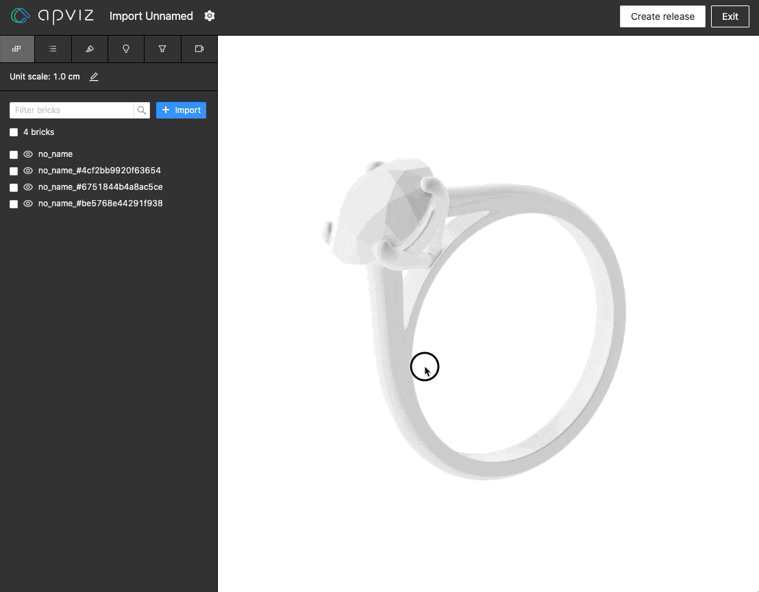Select no_name_#be5768e44291f938 label
This screenshot has width=759, height=592.
click(x=100, y=203)
